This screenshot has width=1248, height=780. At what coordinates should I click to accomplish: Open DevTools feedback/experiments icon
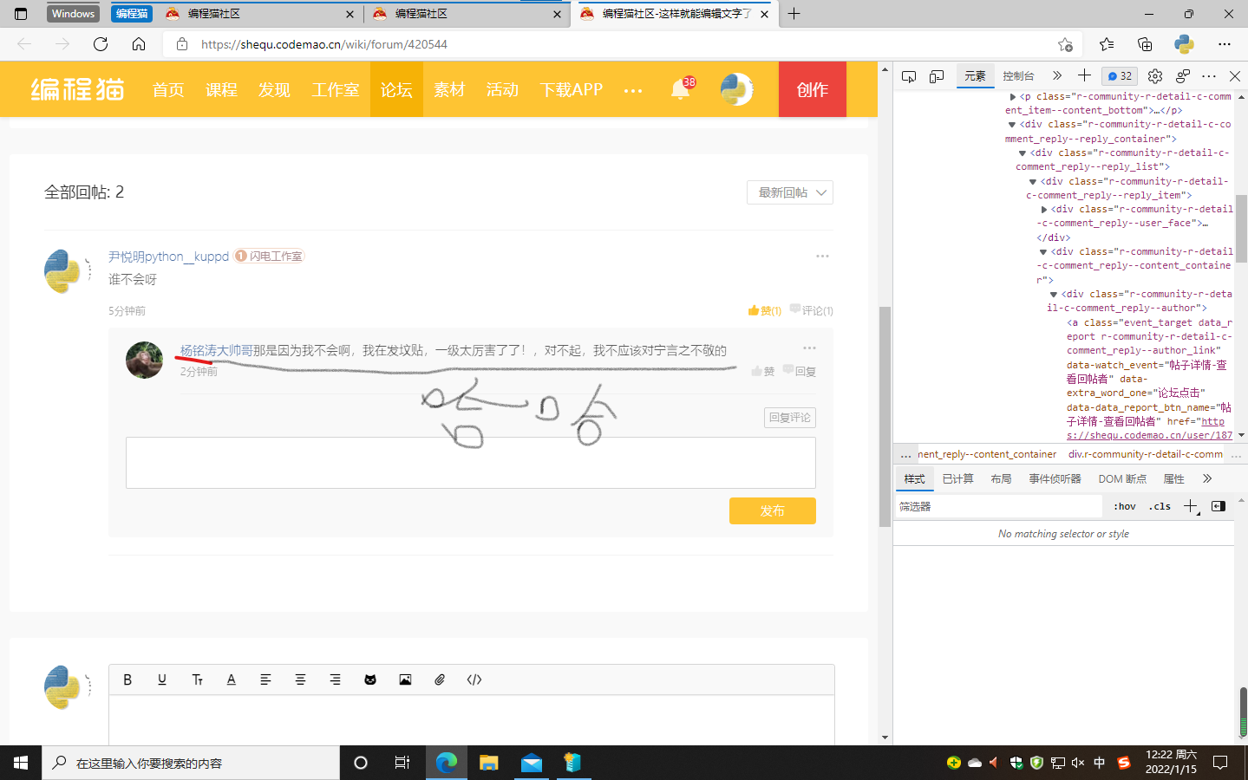tap(1183, 76)
